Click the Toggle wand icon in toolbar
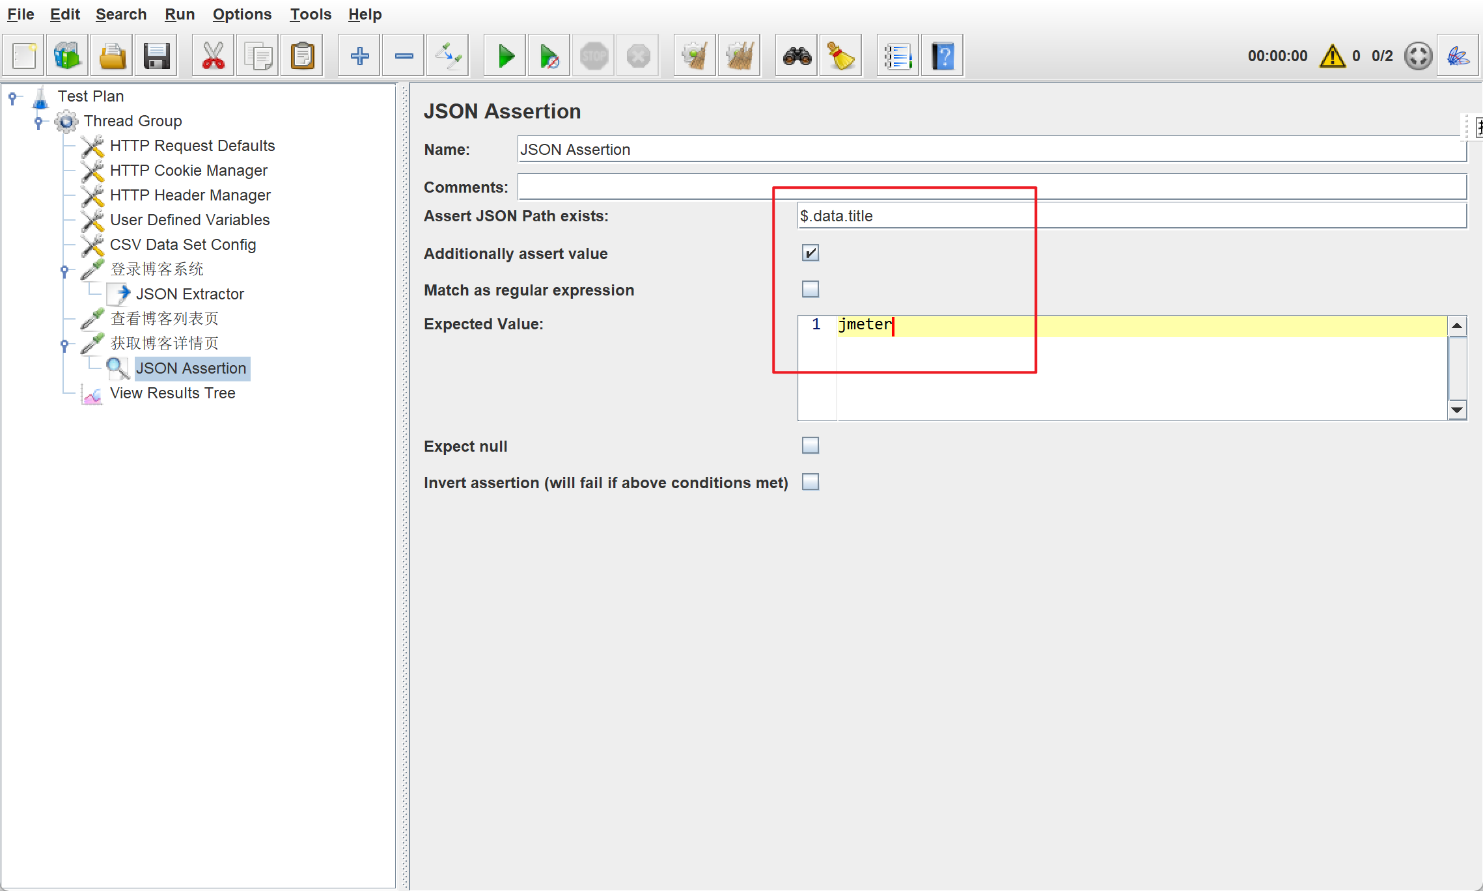 pyautogui.click(x=448, y=56)
